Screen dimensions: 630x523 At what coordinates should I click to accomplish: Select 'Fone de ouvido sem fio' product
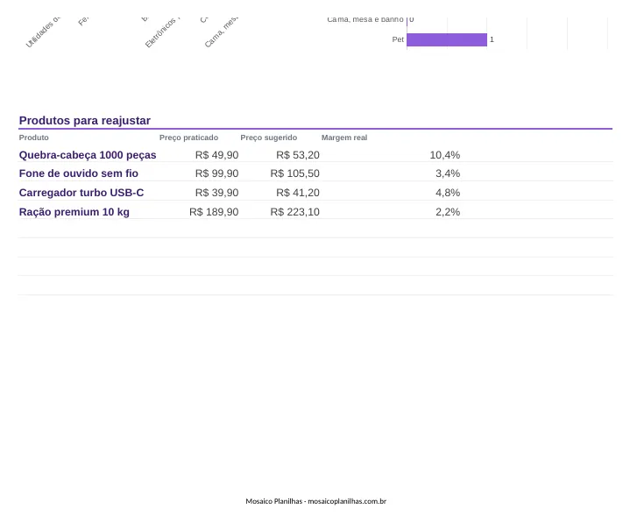click(x=79, y=173)
